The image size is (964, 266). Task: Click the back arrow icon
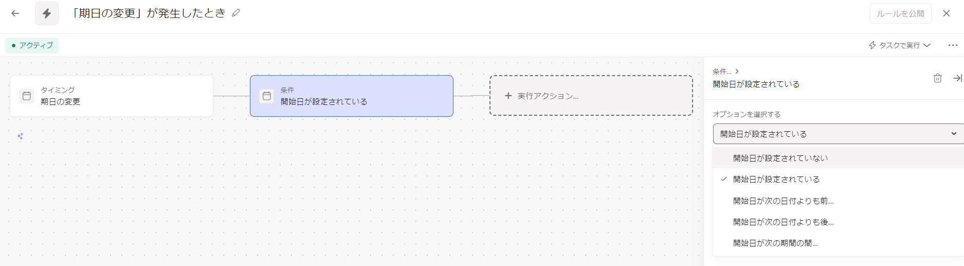pyautogui.click(x=15, y=13)
